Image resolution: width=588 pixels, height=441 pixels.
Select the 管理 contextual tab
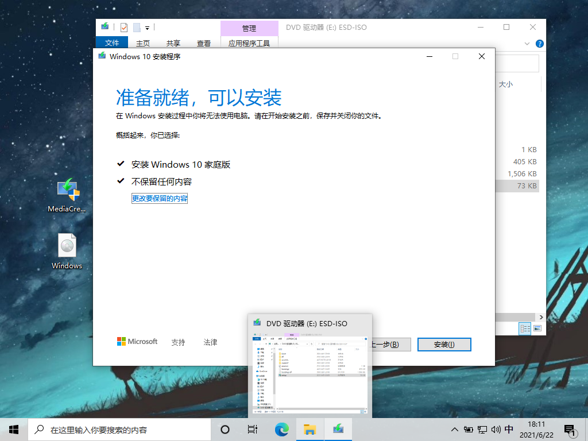(249, 28)
